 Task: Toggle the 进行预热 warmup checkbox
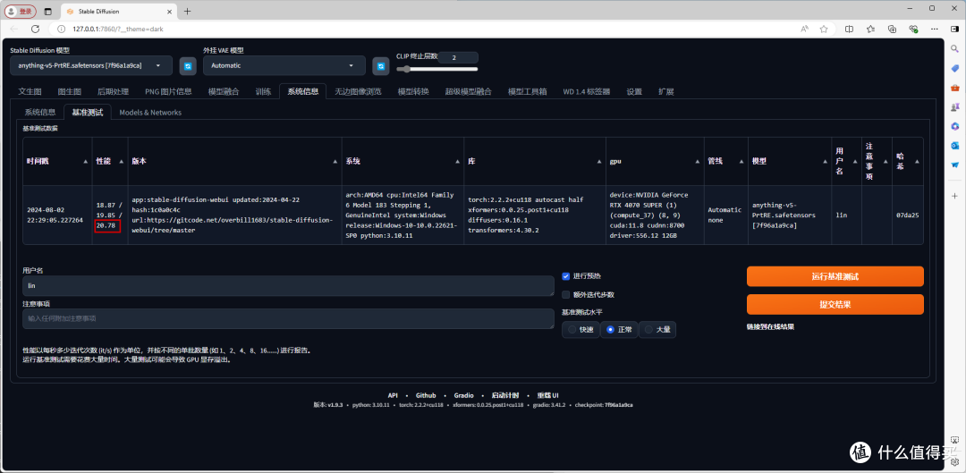click(x=565, y=276)
